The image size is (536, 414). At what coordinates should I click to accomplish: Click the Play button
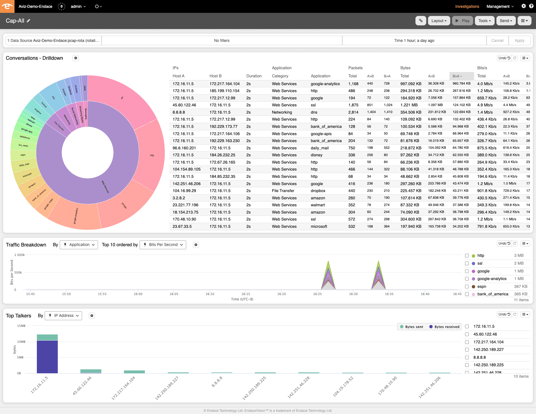tap(462, 21)
